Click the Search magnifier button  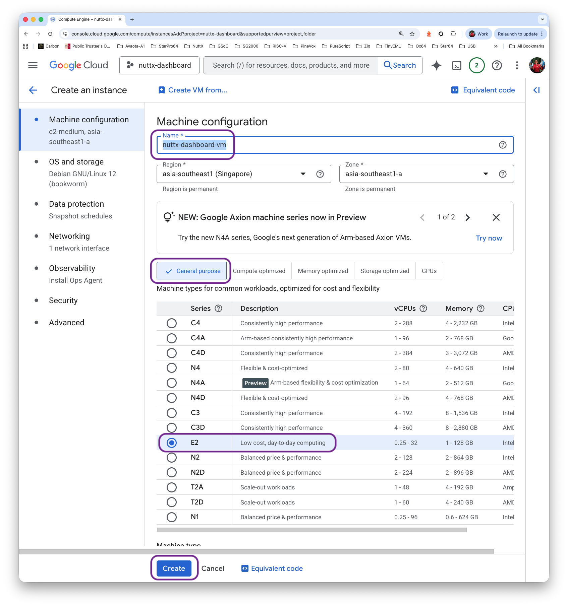(x=400, y=65)
